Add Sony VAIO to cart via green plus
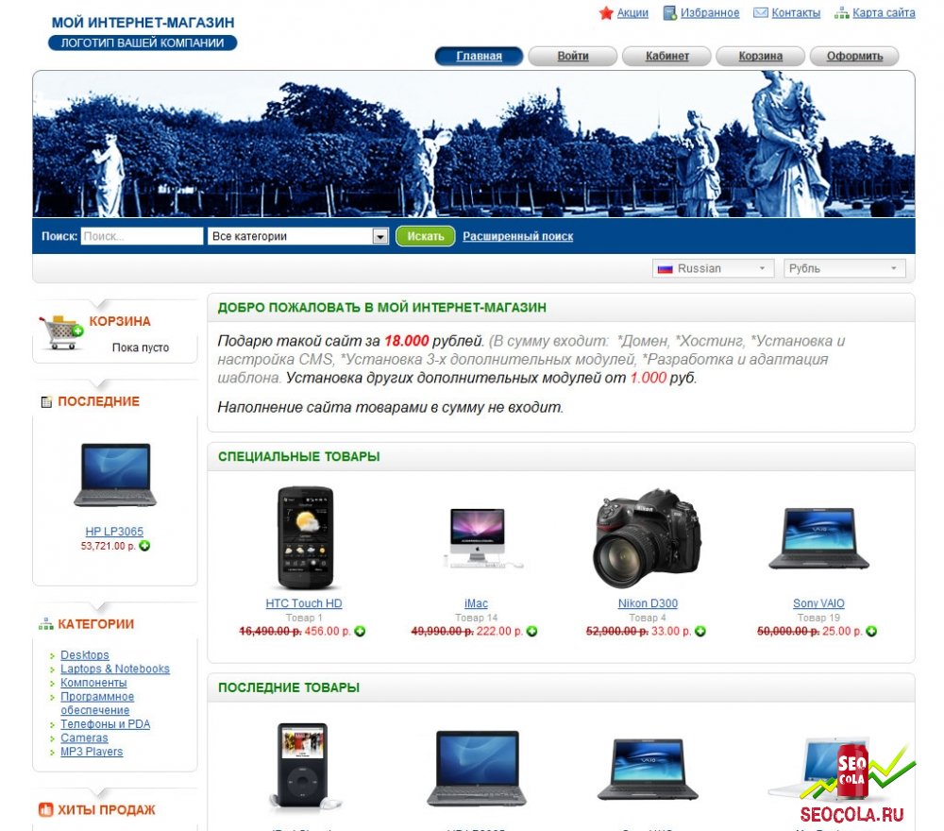Screen dimensions: 944x831 click(x=871, y=631)
